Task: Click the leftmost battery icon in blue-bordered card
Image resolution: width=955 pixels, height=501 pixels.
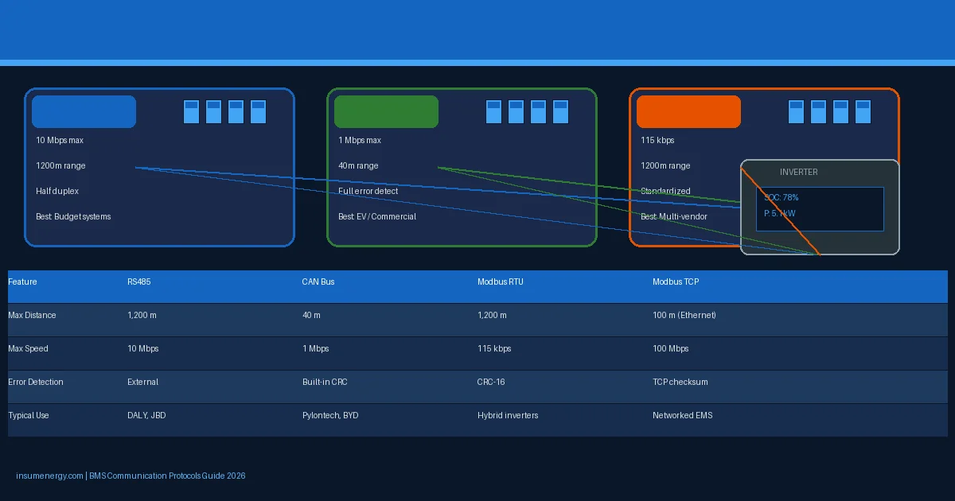Action: (191, 111)
